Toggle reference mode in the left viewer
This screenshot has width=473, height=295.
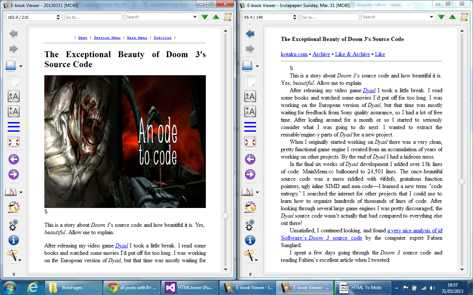pos(14,208)
